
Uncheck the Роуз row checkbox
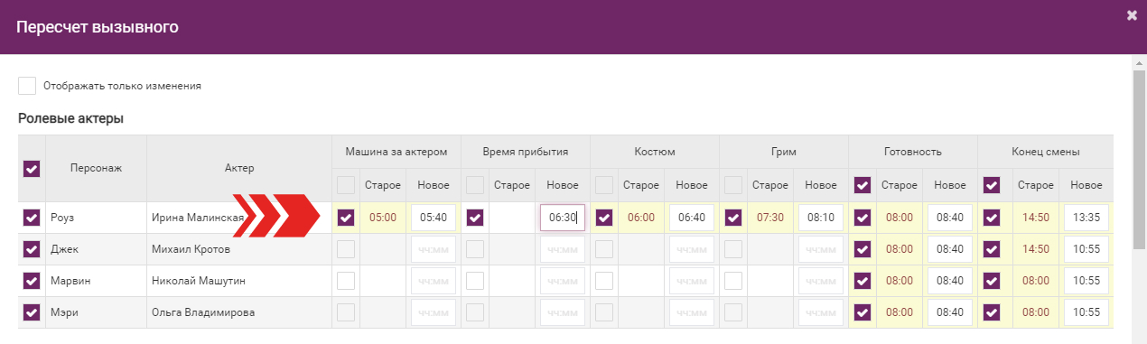pyautogui.click(x=32, y=218)
